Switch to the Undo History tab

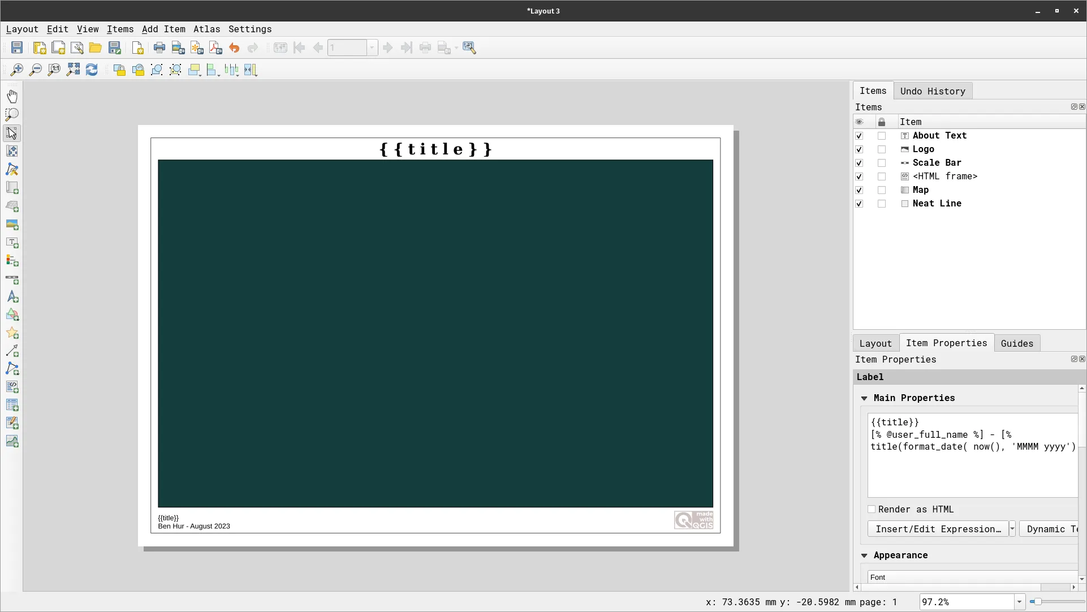tap(933, 91)
